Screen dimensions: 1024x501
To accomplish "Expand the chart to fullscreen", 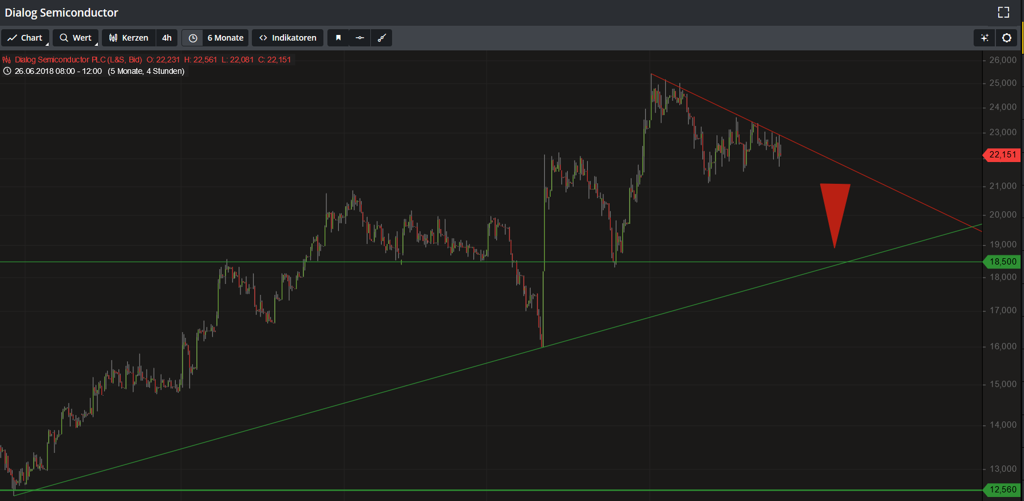I will pyautogui.click(x=1003, y=12).
